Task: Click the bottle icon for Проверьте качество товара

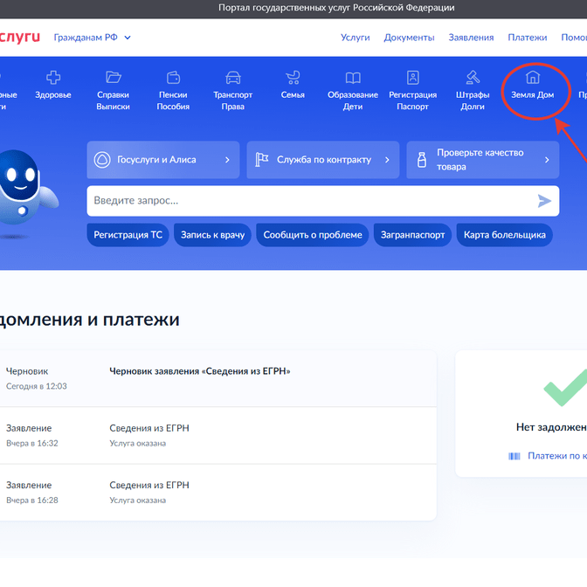Action: click(x=422, y=160)
